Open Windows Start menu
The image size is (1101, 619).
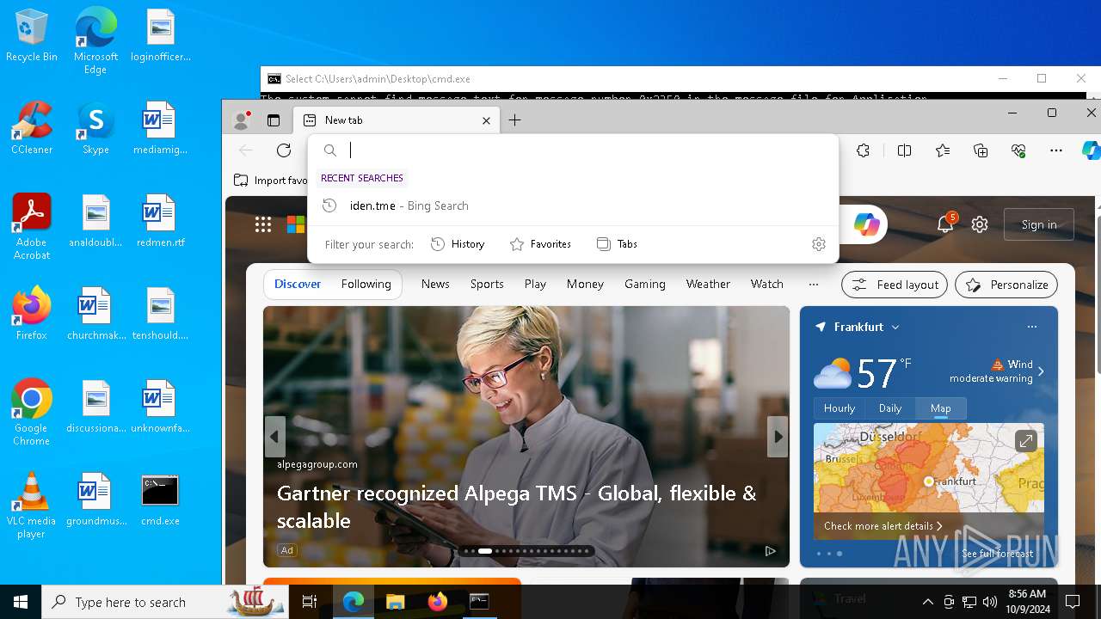(21, 602)
